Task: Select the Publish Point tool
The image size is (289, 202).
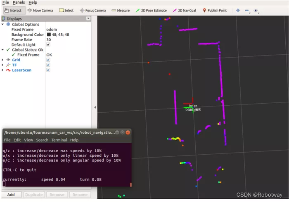Action: [x=215, y=10]
